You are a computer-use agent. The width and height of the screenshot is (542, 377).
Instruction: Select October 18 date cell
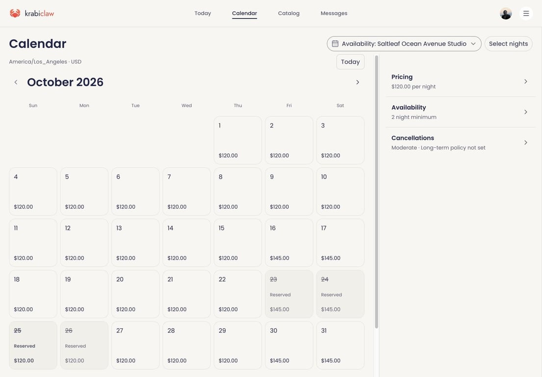click(x=33, y=294)
